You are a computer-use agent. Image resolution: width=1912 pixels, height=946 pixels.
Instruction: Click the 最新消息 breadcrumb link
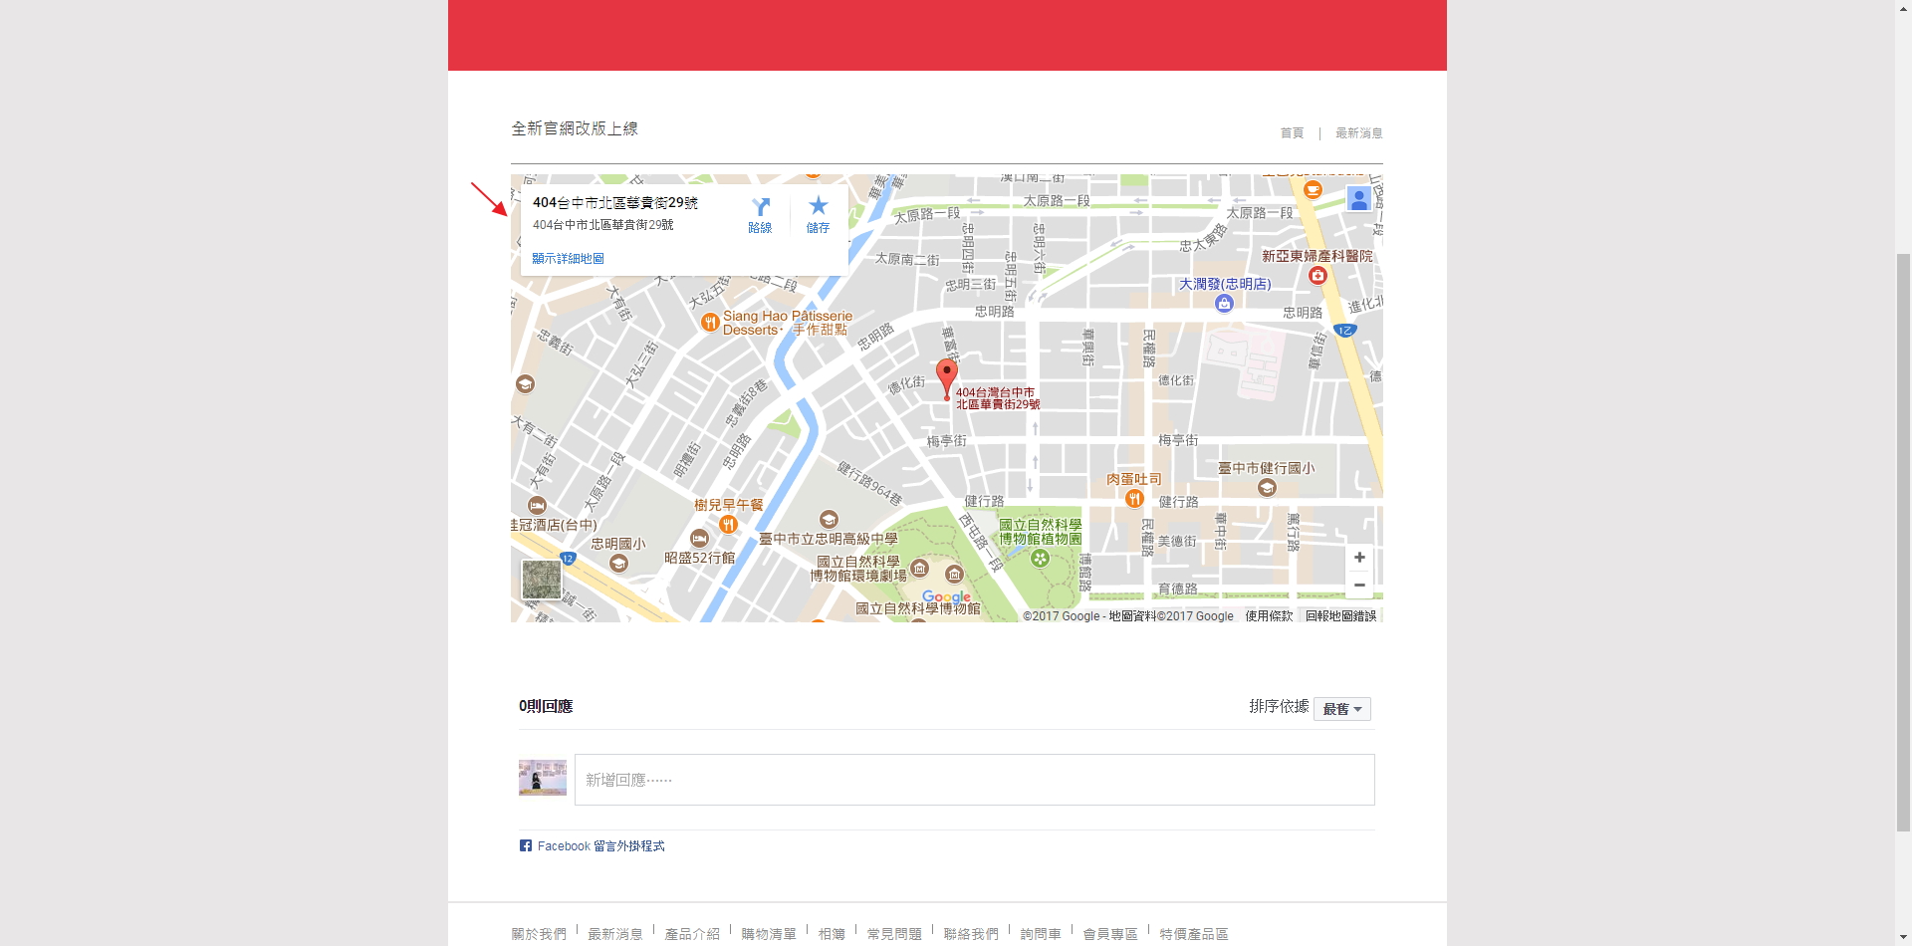[x=1358, y=133]
